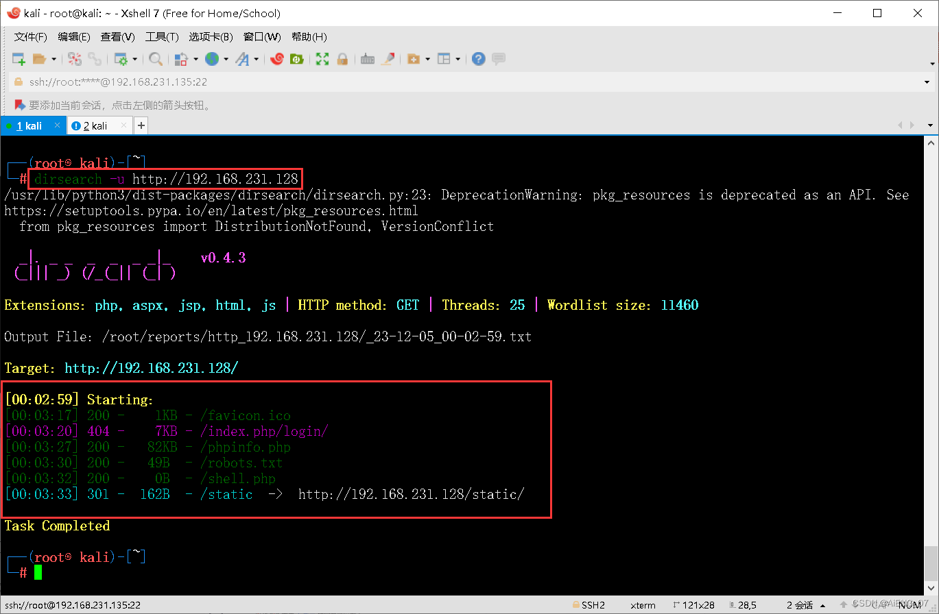Click the red Xshell swirl icon

[277, 59]
